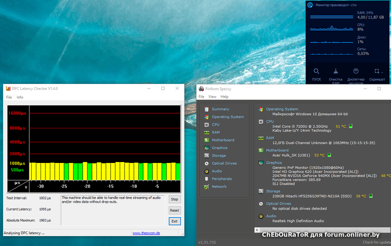
Task: Open the View menu in Speccy
Action: [x=212, y=97]
